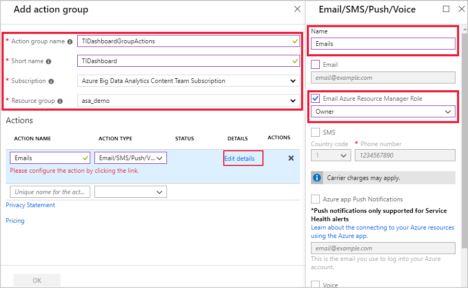This screenshot has width=468, height=288.
Task: Open action type dropdown for Emails row
Action: 130,158
